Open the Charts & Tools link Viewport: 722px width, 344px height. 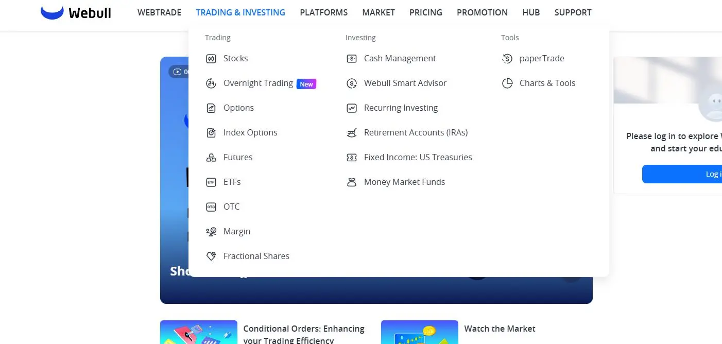point(547,83)
